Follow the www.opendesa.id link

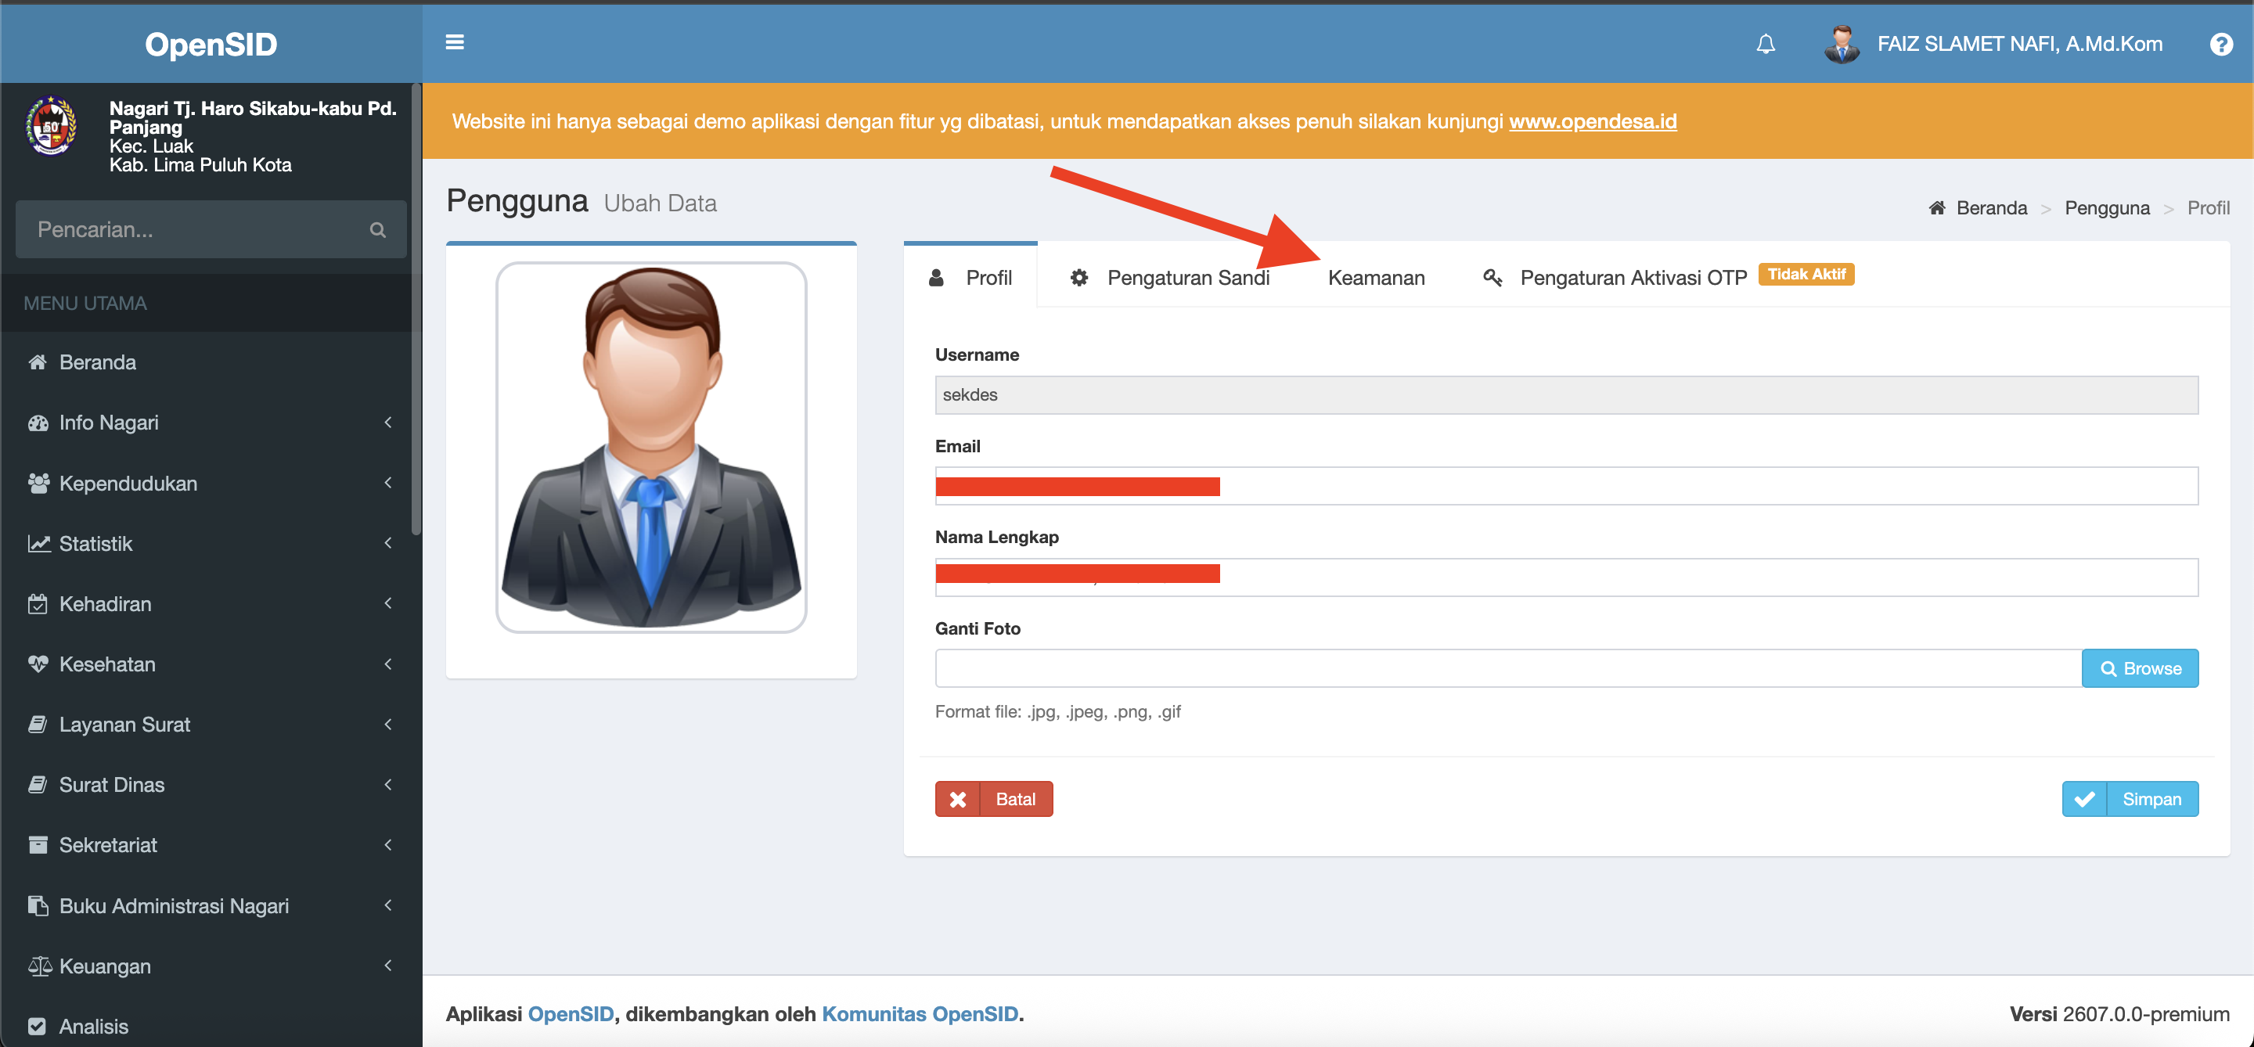coord(1592,121)
